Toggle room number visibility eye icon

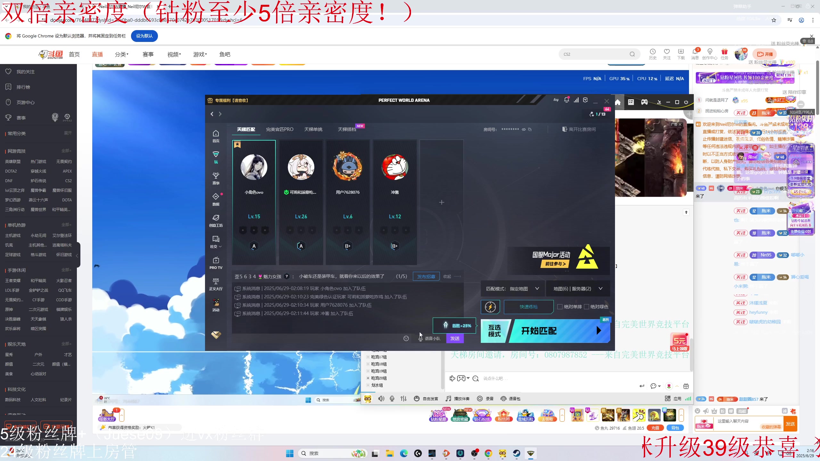click(x=524, y=129)
